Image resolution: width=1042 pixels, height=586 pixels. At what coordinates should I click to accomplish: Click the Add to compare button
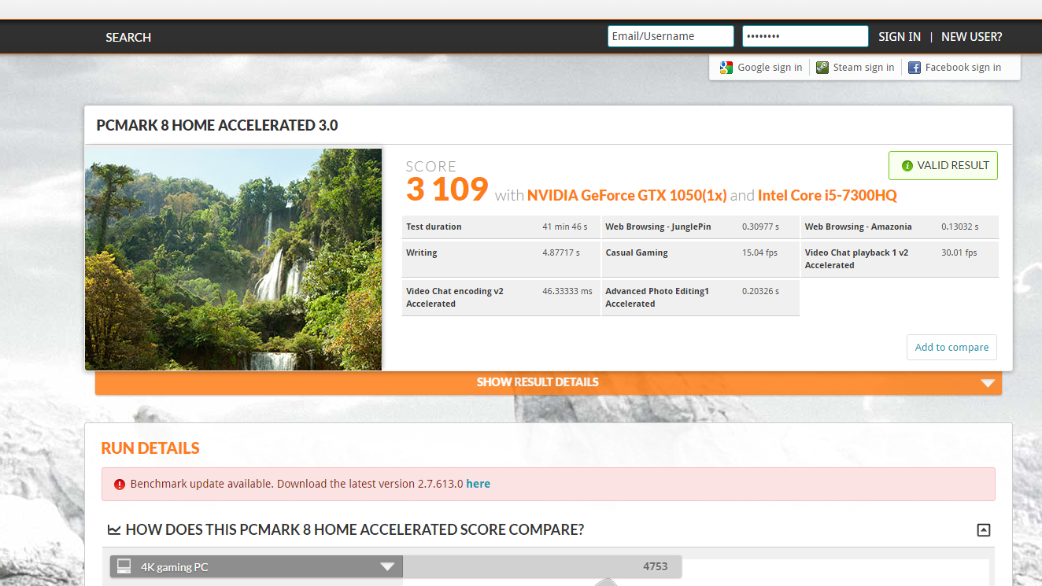(x=951, y=348)
